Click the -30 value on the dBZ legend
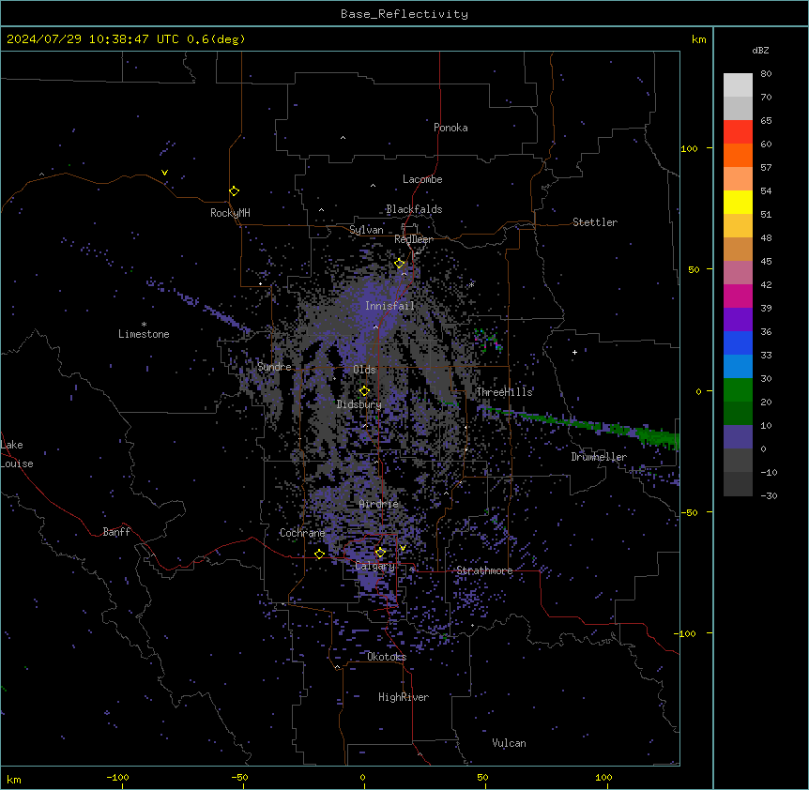 [769, 495]
